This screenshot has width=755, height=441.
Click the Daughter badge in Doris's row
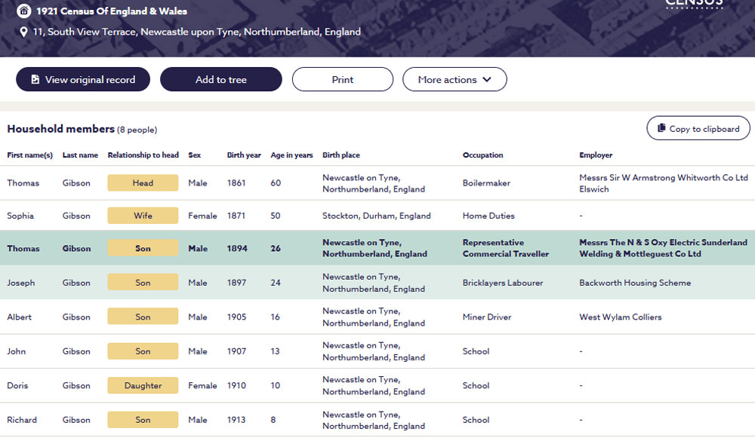click(x=143, y=386)
